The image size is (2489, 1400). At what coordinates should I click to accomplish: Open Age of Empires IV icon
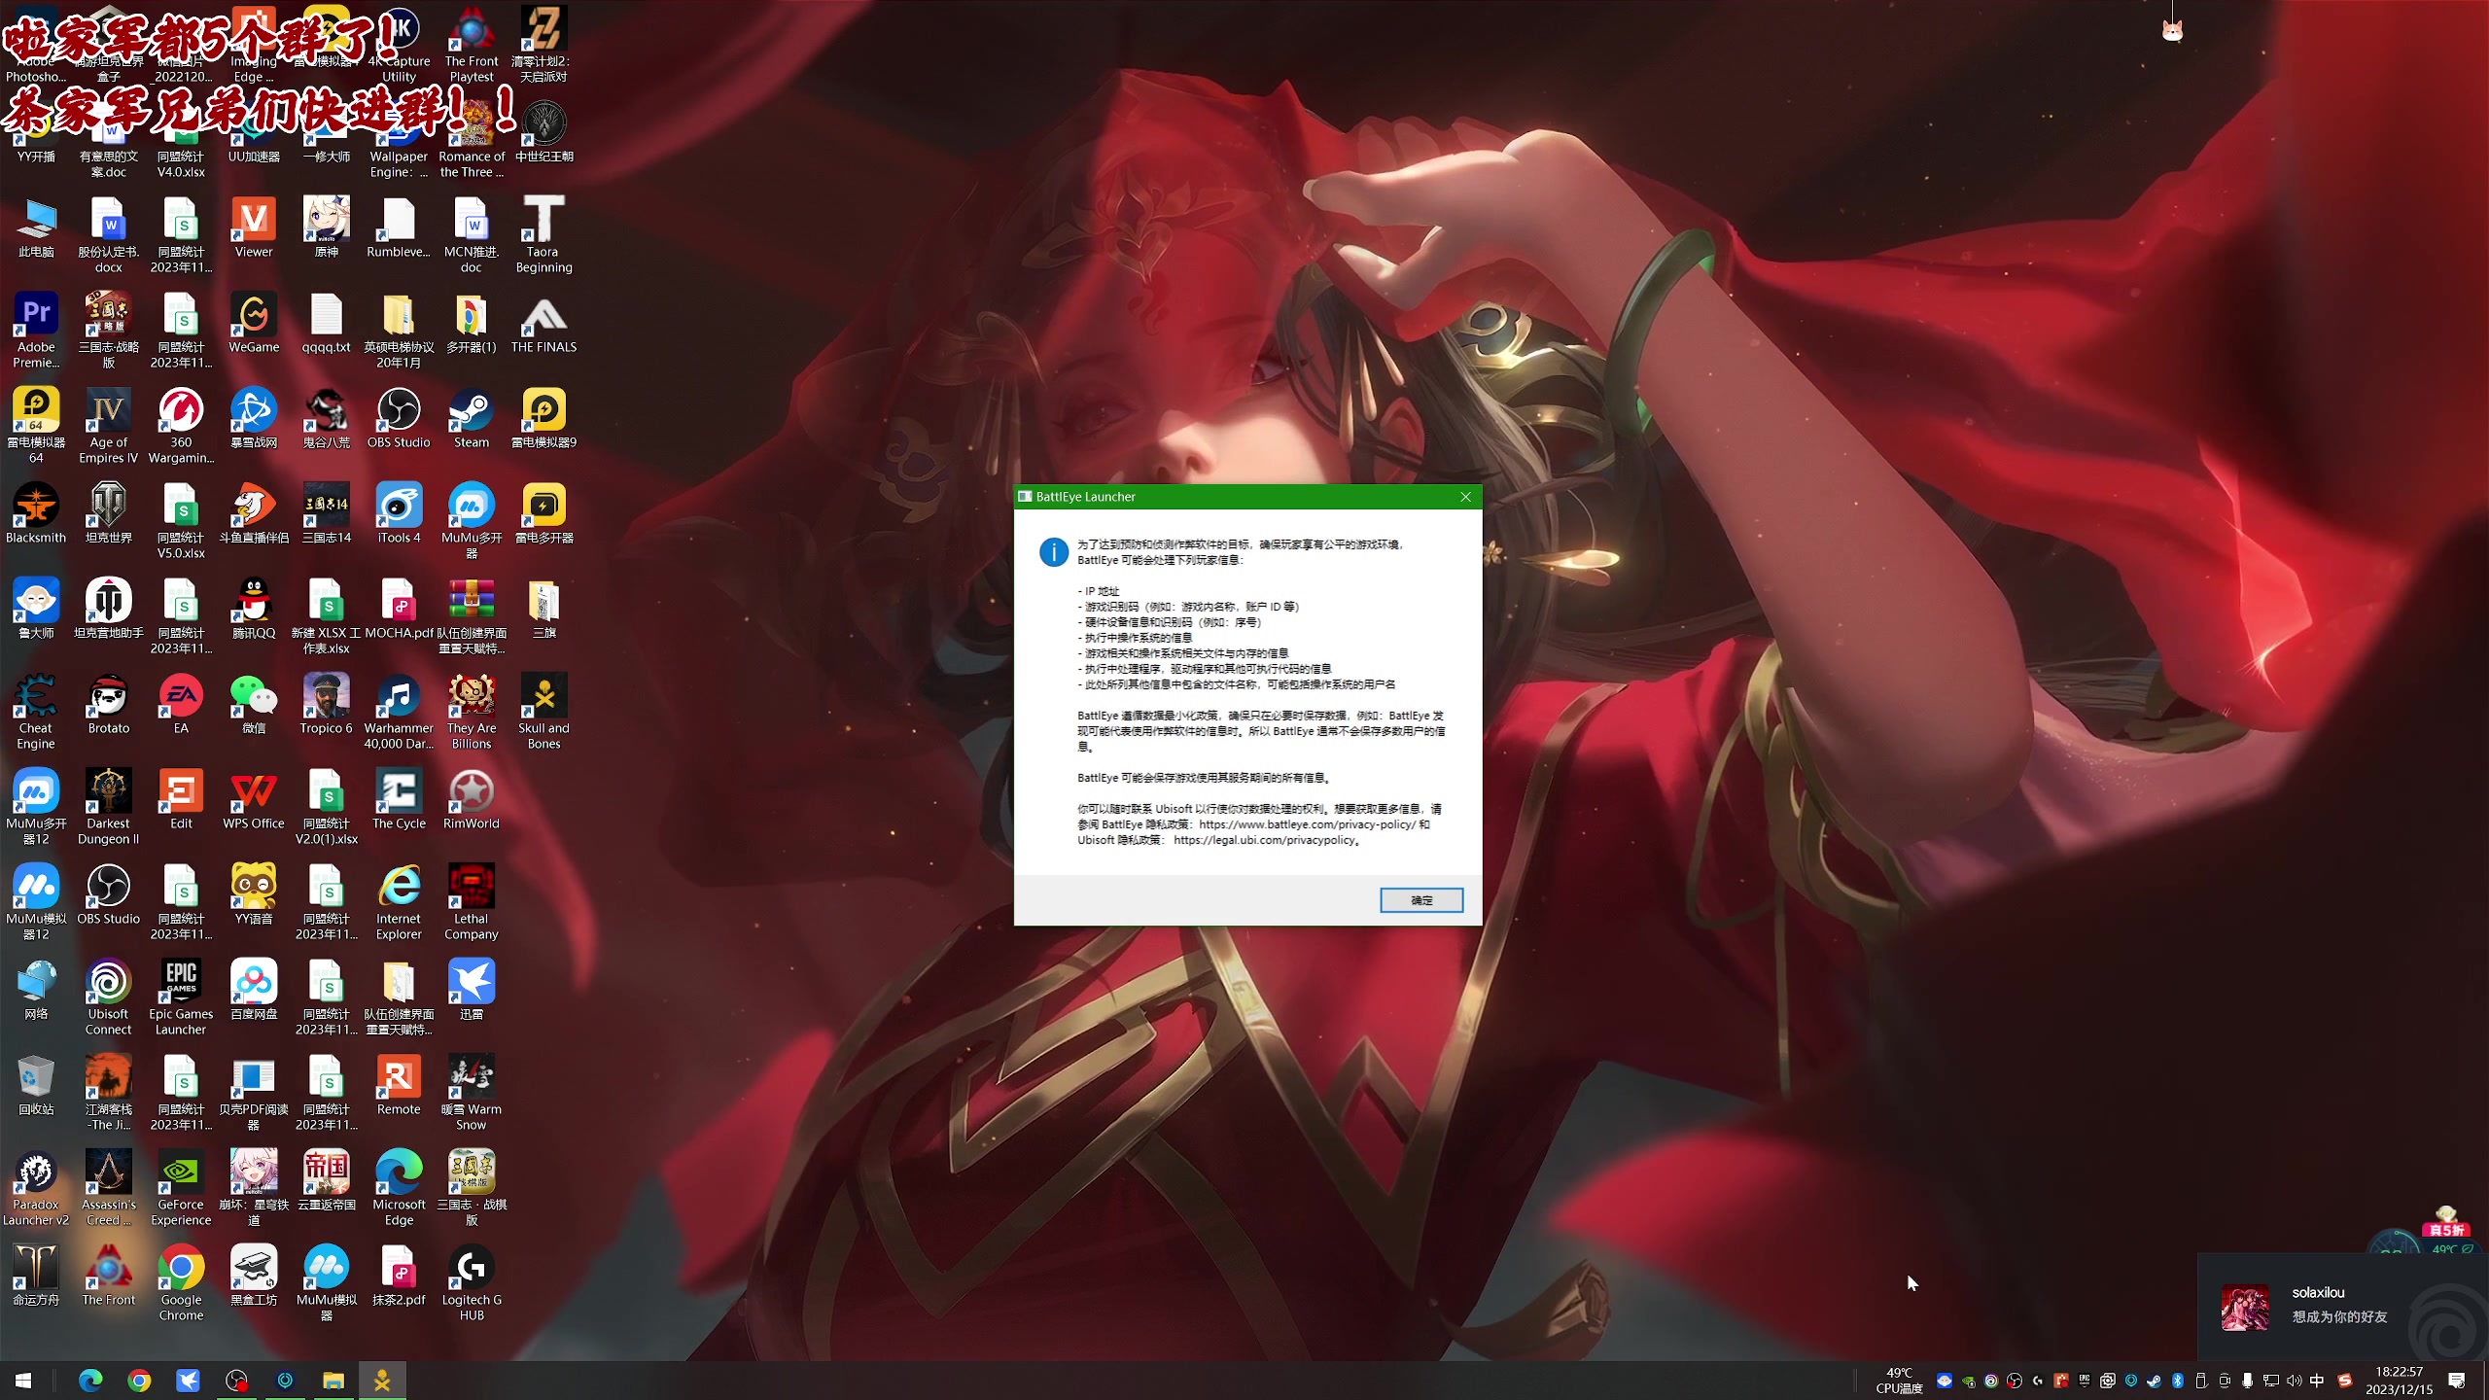108,426
